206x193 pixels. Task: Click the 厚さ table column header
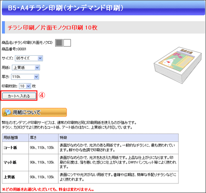click(x=43, y=138)
